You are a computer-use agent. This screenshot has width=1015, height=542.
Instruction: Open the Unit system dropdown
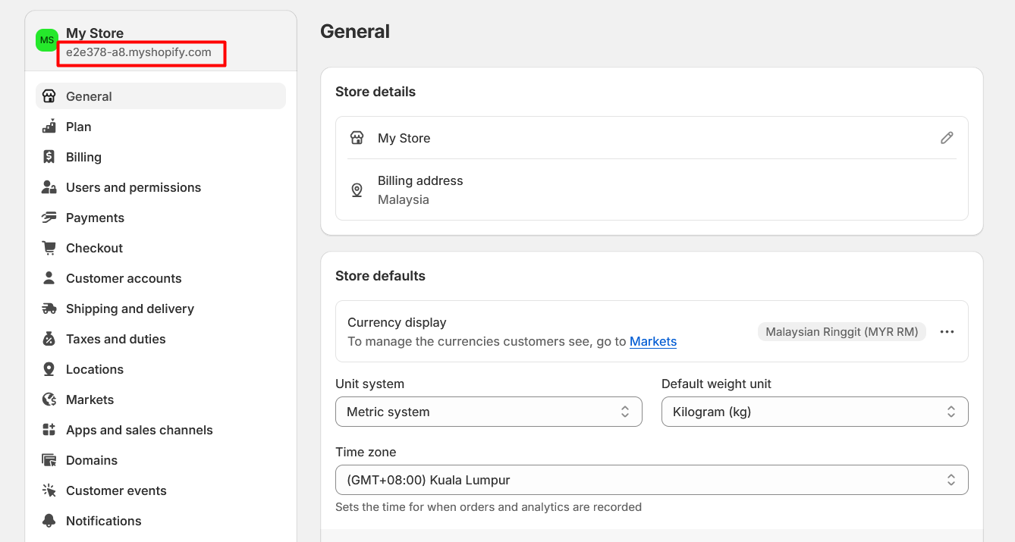[x=489, y=412]
